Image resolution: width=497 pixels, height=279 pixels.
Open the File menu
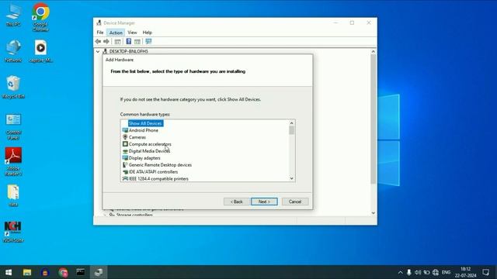pyautogui.click(x=100, y=33)
